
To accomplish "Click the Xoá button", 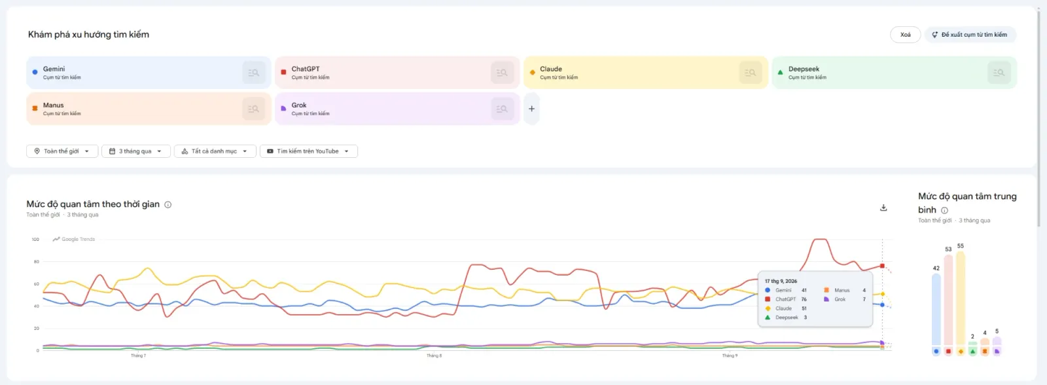I will (x=906, y=35).
